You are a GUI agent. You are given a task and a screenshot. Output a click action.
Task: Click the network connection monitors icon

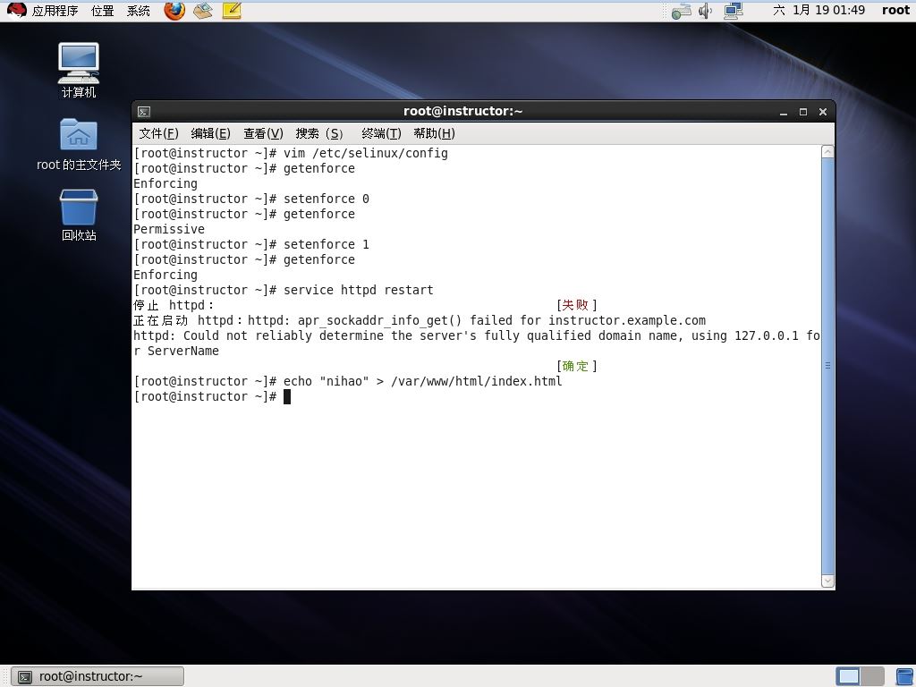pos(734,11)
